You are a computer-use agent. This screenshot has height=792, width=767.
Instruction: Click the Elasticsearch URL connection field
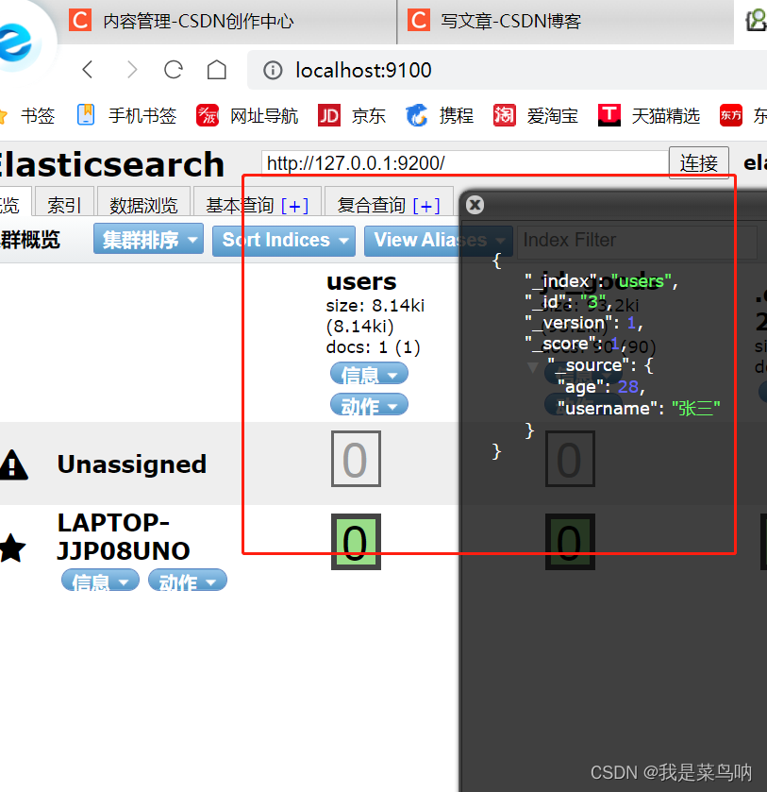coord(465,163)
